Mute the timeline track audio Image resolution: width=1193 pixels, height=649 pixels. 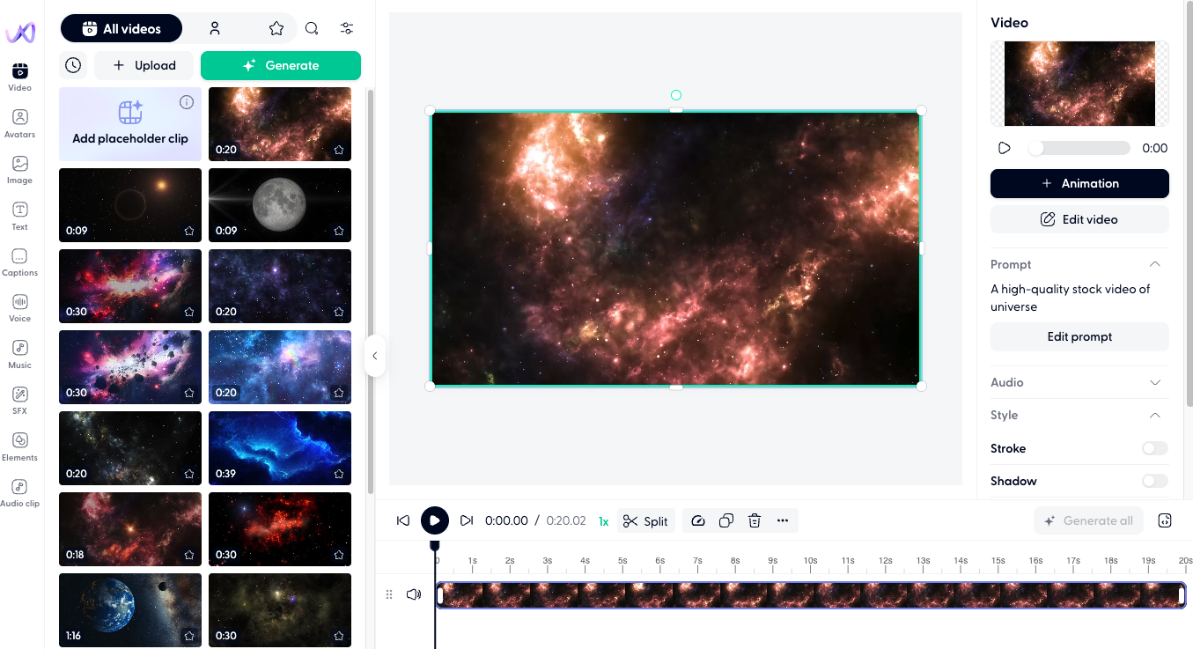tap(413, 594)
